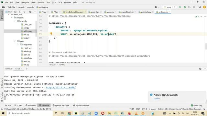Open the auth-password-validators docs URL
Viewport: 207px width, 116px height.
click(101, 56)
